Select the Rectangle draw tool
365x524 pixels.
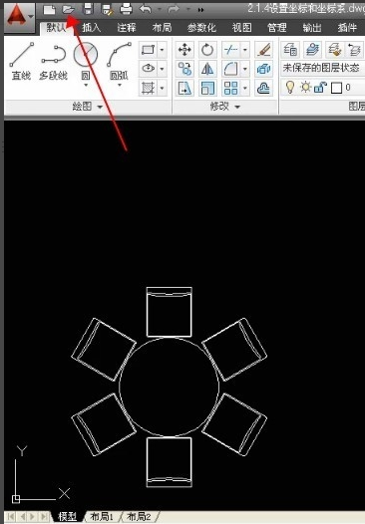click(148, 50)
